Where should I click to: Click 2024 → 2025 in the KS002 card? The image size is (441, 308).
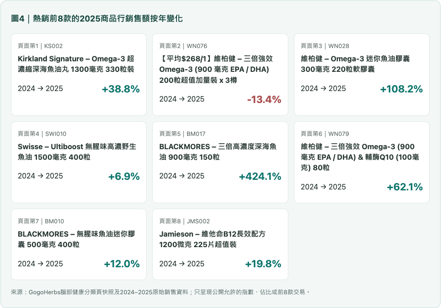tap(40, 88)
